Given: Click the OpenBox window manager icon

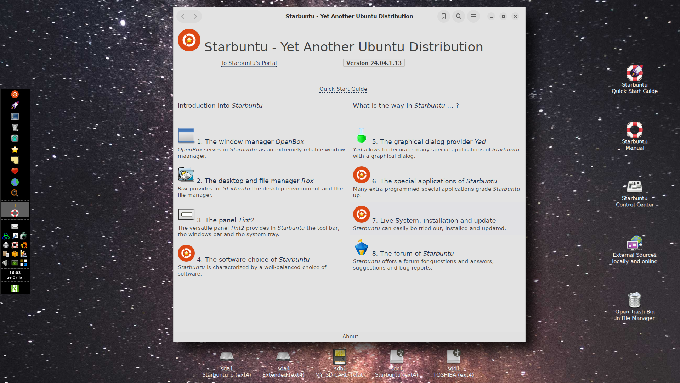Looking at the screenshot, I should coord(186,135).
